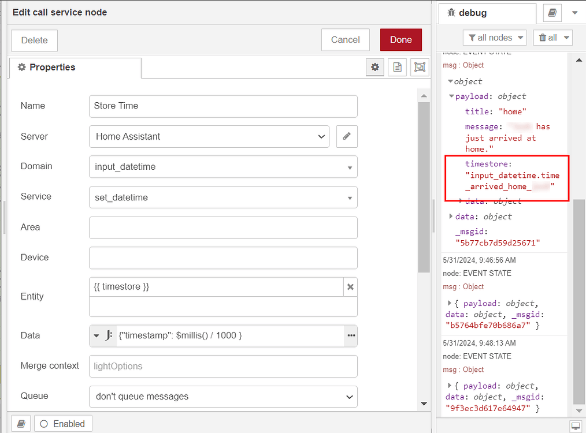The width and height of the screenshot is (586, 433).
Task: Click the Cancel button
Action: click(x=345, y=40)
